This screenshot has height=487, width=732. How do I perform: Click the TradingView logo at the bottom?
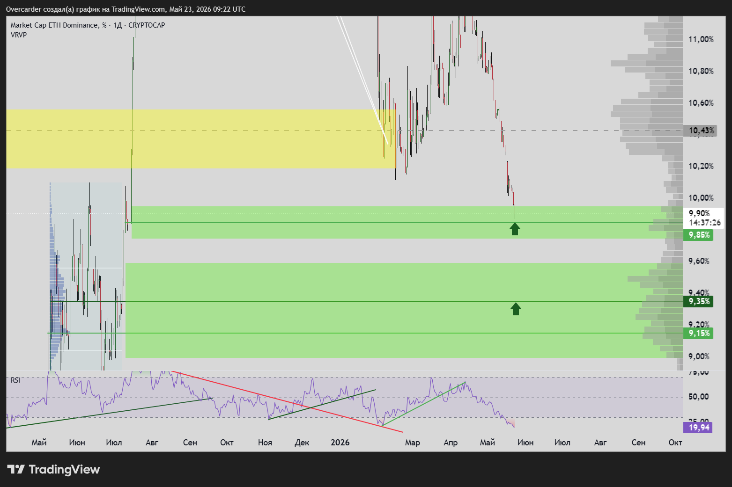[x=53, y=469]
